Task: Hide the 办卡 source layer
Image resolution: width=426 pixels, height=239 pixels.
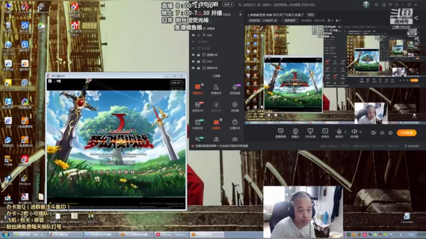Action: coord(193,62)
